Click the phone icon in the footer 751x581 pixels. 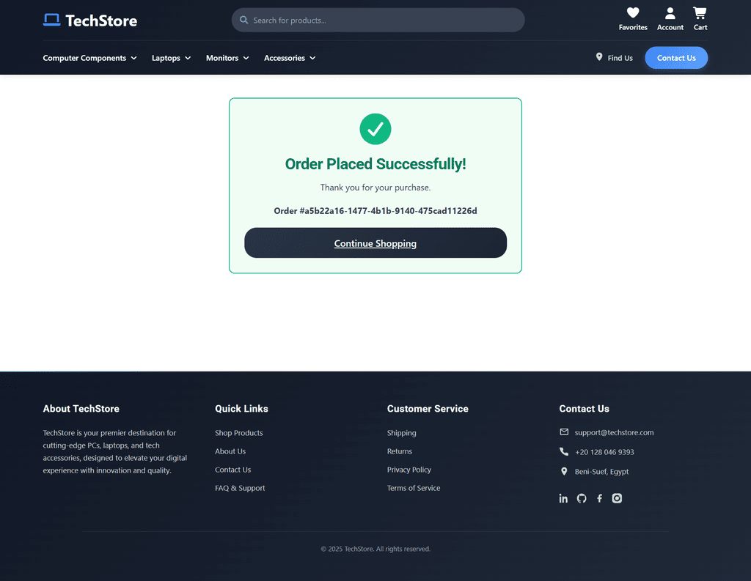point(564,451)
